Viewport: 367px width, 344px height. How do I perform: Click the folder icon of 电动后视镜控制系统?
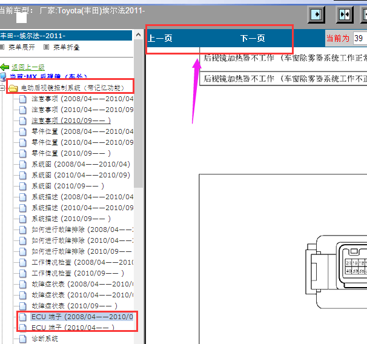pos(13,88)
